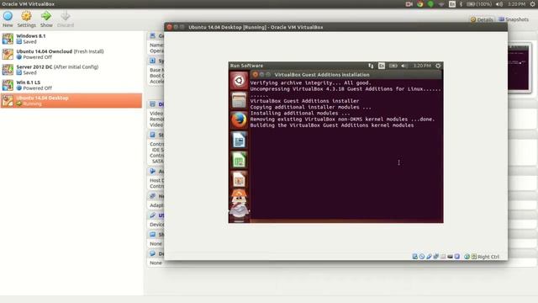Click the hard disk activity status icon
This screenshot has width=538, height=303.
414,257
